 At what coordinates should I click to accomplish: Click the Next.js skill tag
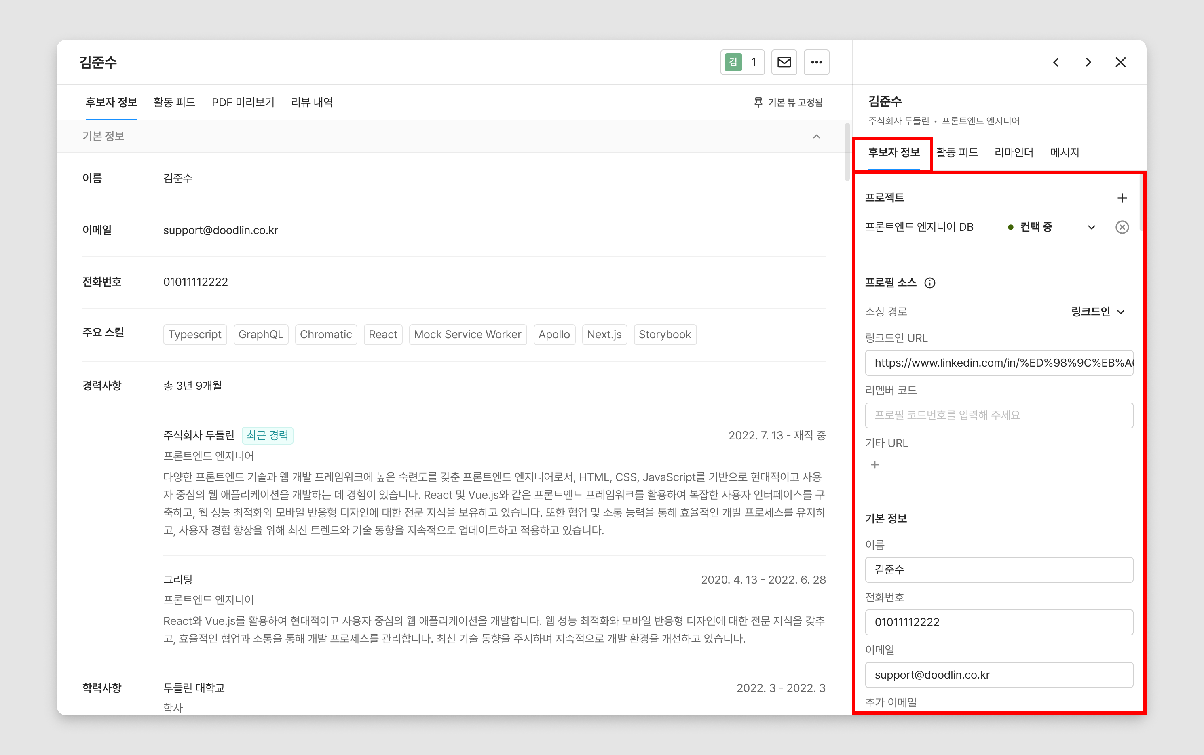pyautogui.click(x=604, y=335)
